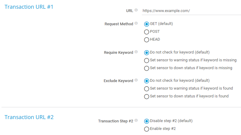Click the info icon next to URL
This screenshot has width=241, height=135.
coord(136,10)
